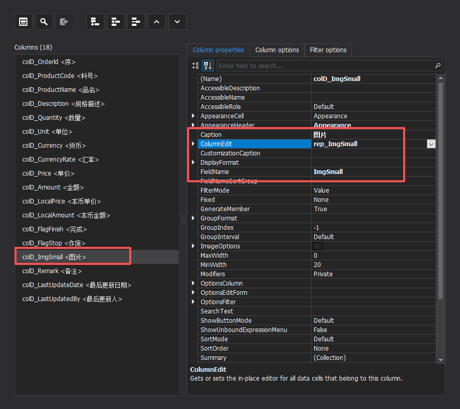The width and height of the screenshot is (460, 409).
Task: Move selected column down with down-arrow icon
Action: click(x=177, y=21)
